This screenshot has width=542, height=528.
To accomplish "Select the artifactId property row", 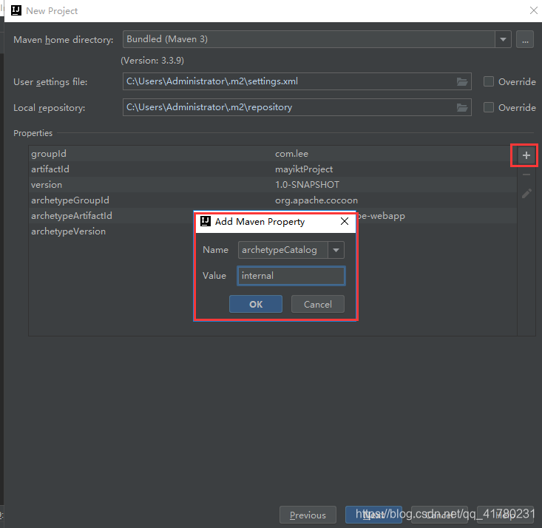I will tap(273, 169).
